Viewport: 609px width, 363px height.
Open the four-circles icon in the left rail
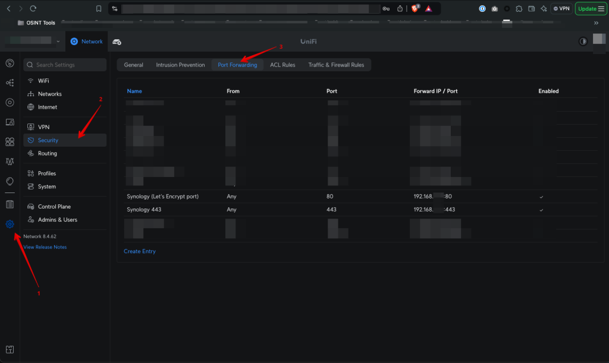coord(10,142)
